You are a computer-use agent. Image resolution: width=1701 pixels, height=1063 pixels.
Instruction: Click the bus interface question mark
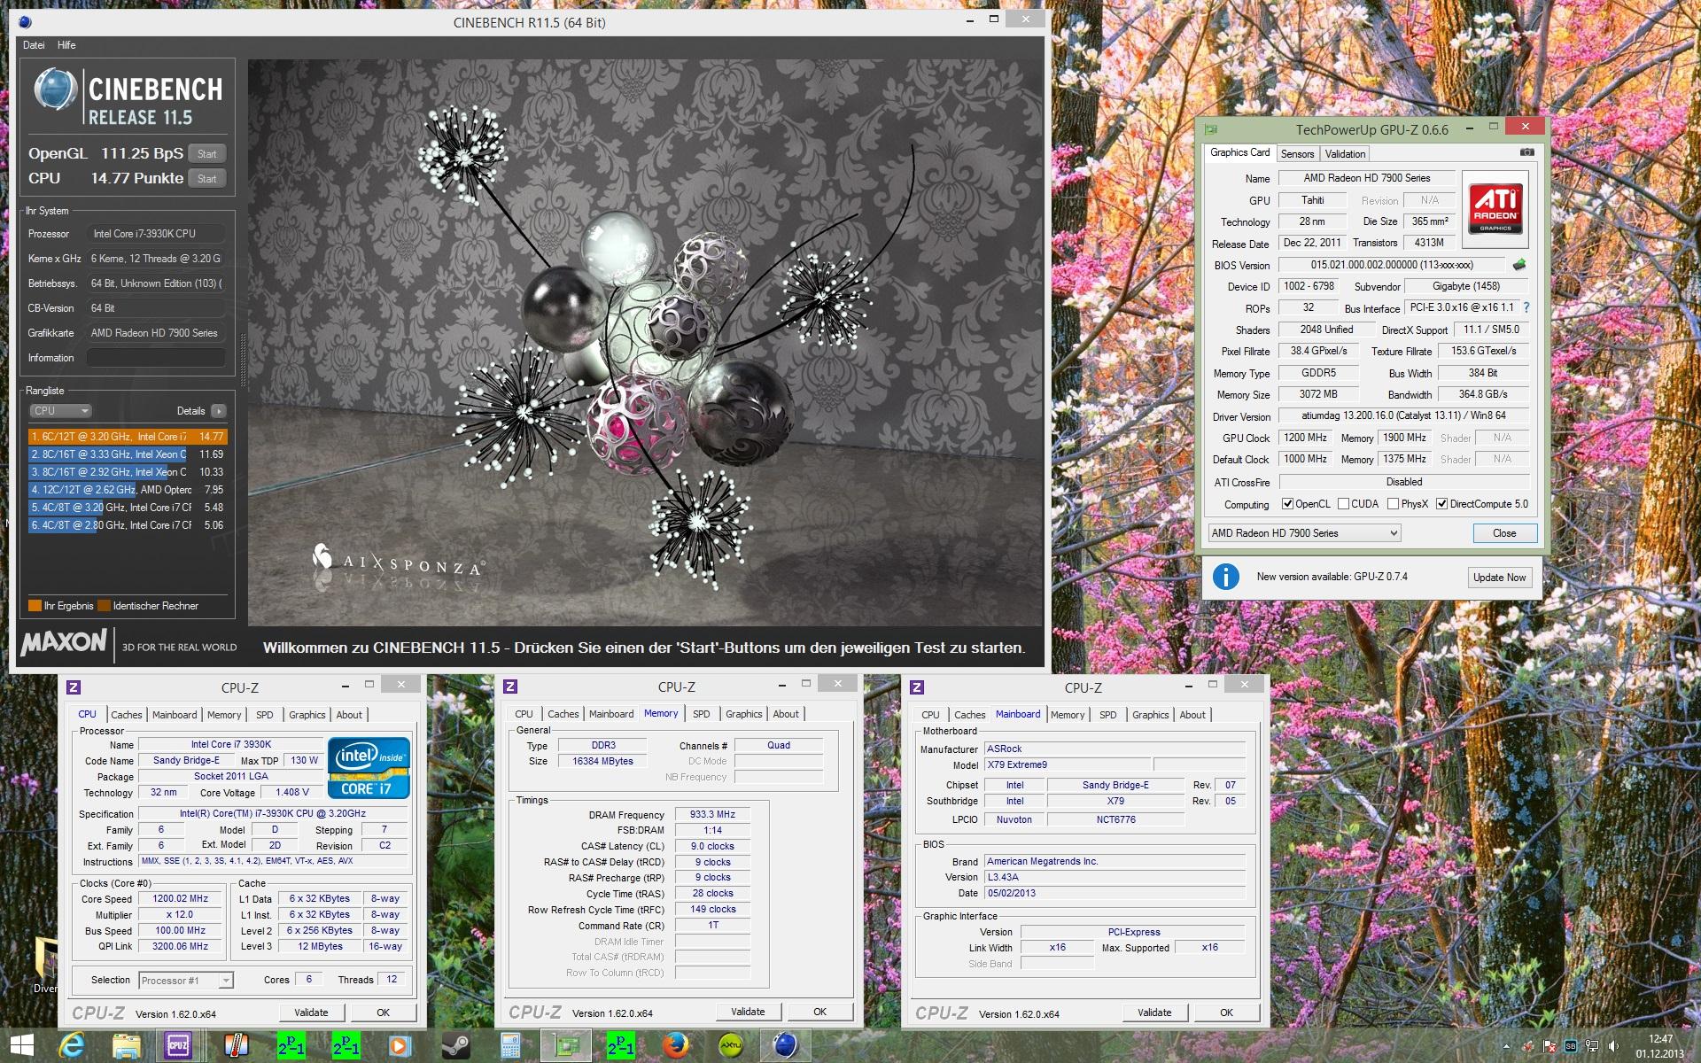pos(1526,307)
